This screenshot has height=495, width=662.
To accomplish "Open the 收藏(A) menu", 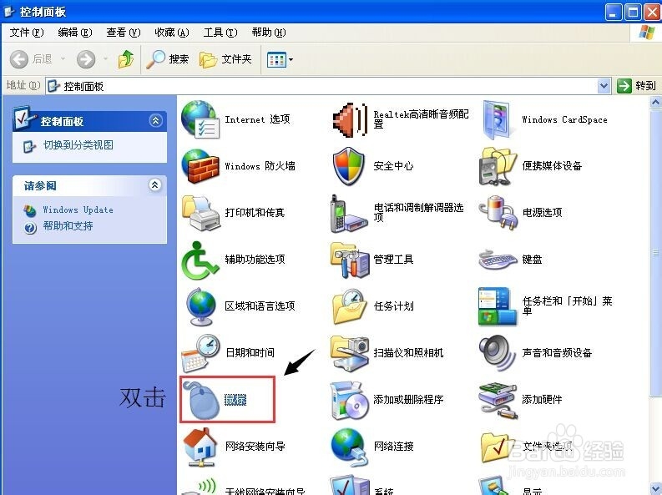I will (172, 33).
